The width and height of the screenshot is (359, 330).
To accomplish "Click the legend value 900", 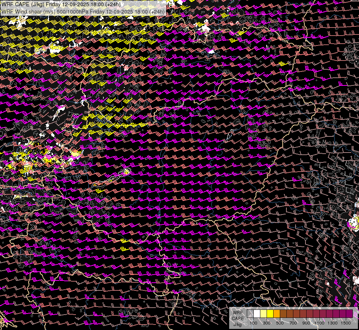I will tap(306, 323).
